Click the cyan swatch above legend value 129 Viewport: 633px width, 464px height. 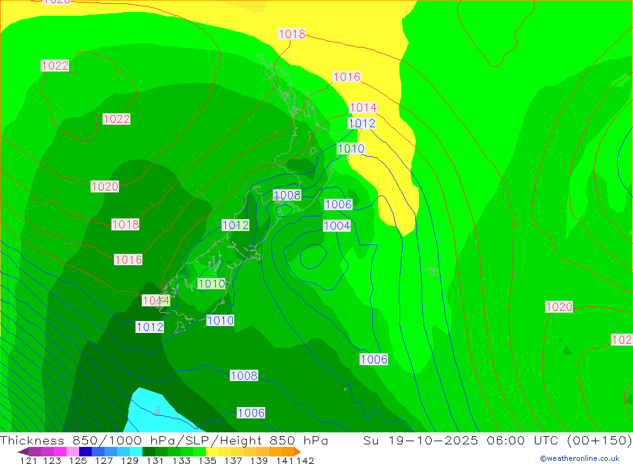point(136,451)
